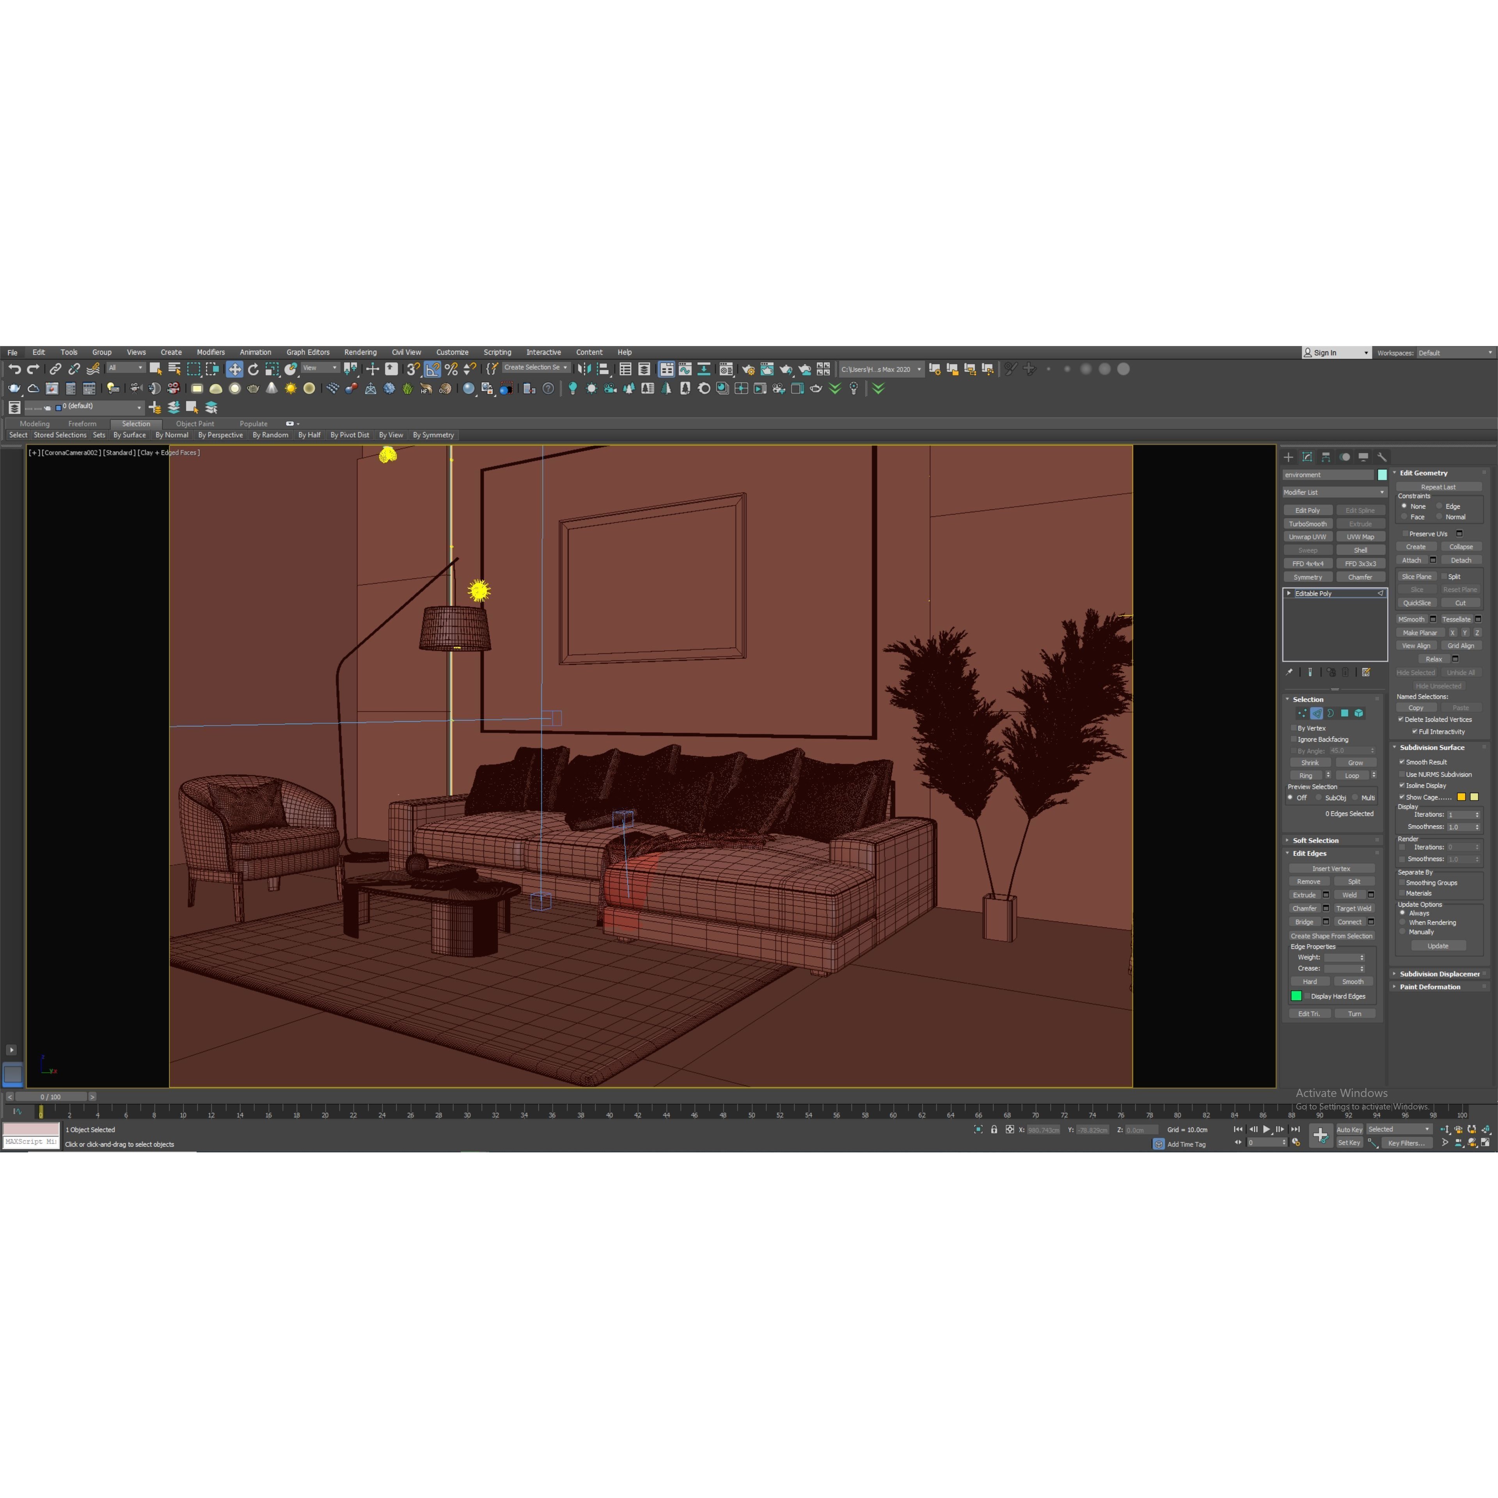This screenshot has width=1498, height=1498.
Task: Expand the Soft Selection rollout
Action: pyautogui.click(x=1316, y=840)
